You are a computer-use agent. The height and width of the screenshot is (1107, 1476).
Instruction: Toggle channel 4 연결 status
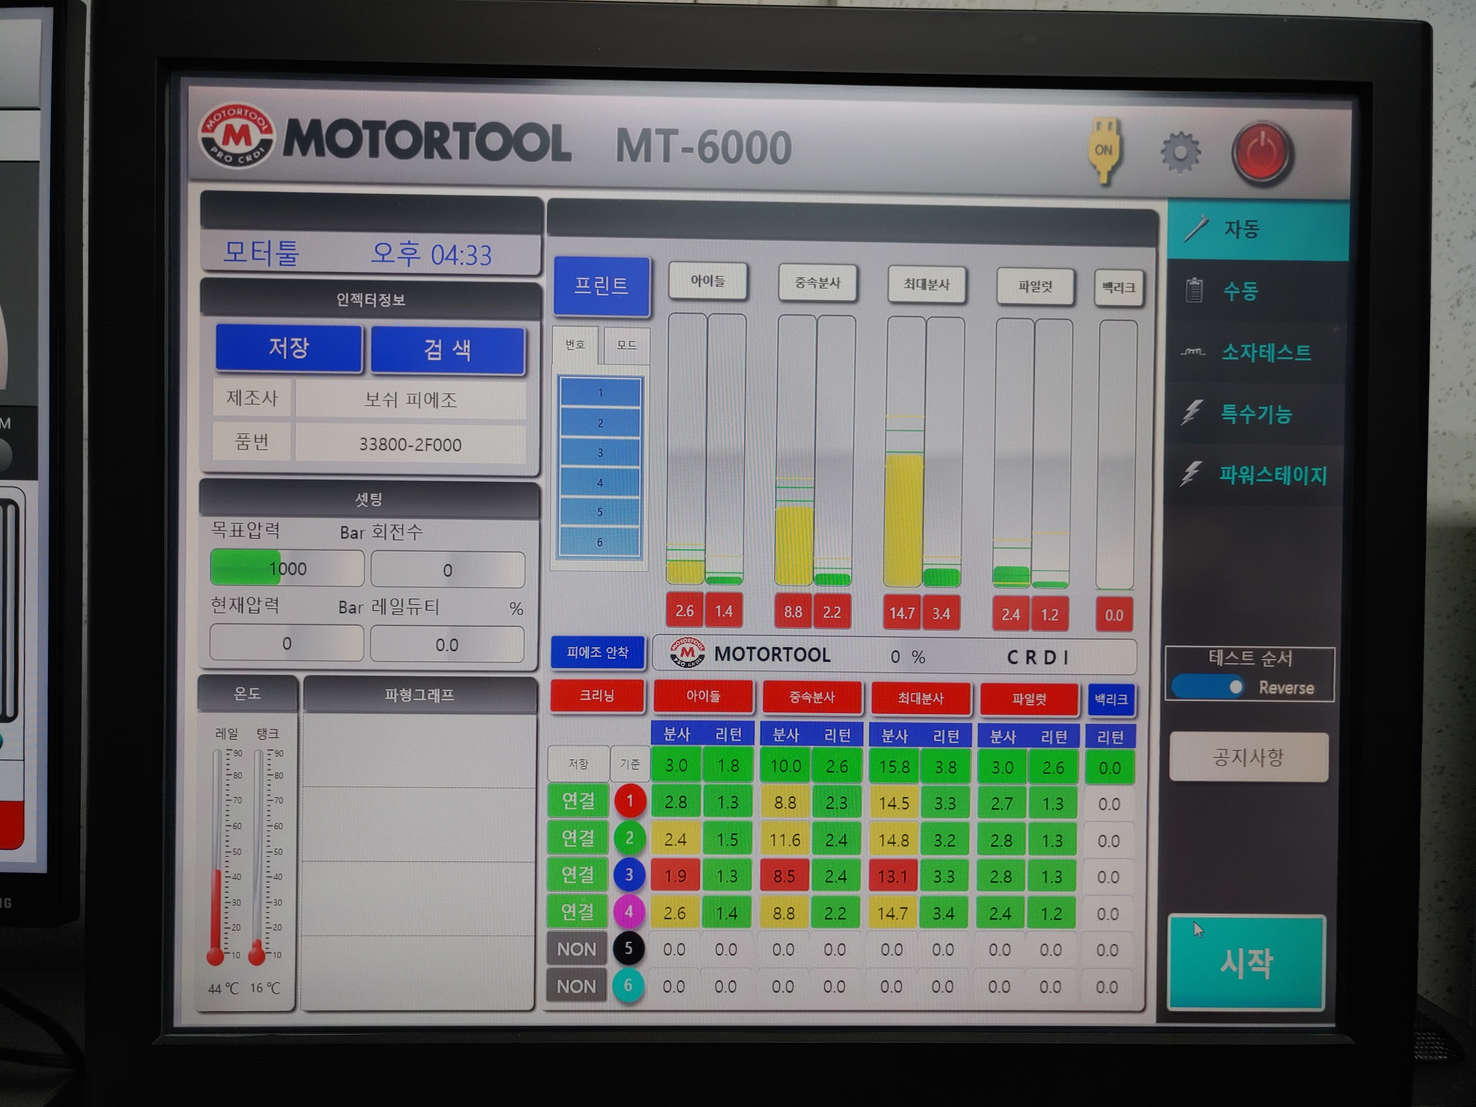[577, 912]
